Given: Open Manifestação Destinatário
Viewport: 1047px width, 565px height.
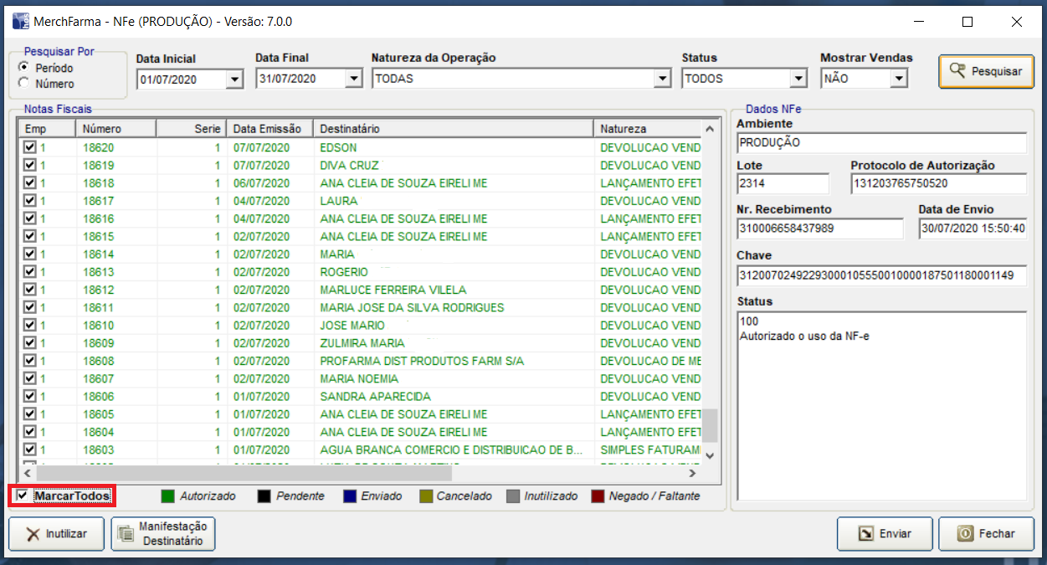Looking at the screenshot, I should click(x=162, y=534).
